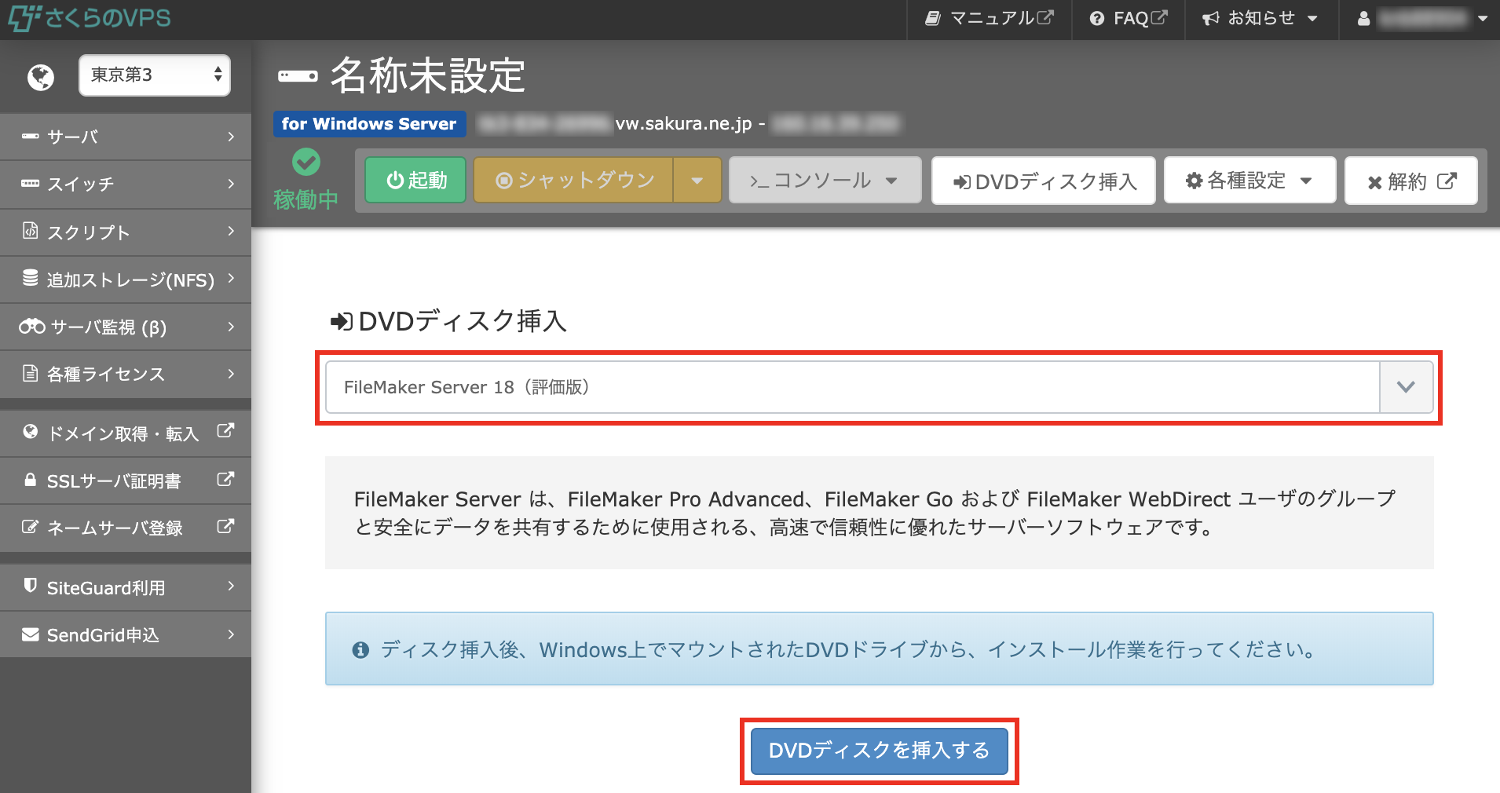1500x793 pixels.
Task: Click the lock icon beside SSLサーバ証明書
Action: pyautogui.click(x=30, y=480)
